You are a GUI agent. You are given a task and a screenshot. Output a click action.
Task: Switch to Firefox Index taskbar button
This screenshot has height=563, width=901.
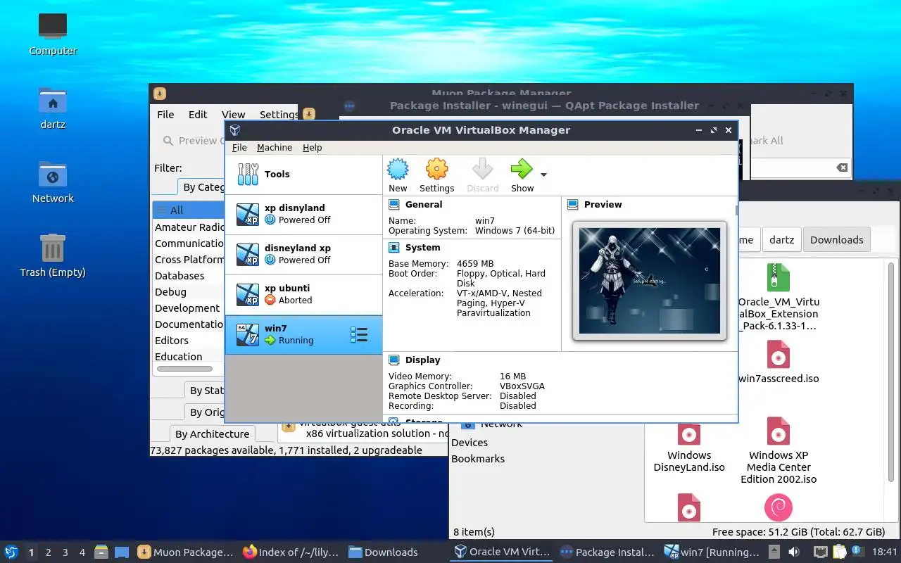tap(291, 552)
